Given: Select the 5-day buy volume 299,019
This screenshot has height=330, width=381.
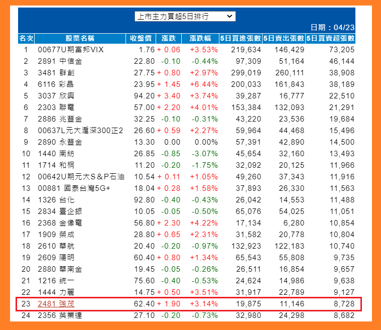Looking at the screenshot, I should point(246,73).
